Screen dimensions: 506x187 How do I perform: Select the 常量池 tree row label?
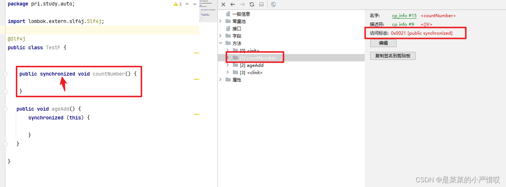(x=239, y=21)
